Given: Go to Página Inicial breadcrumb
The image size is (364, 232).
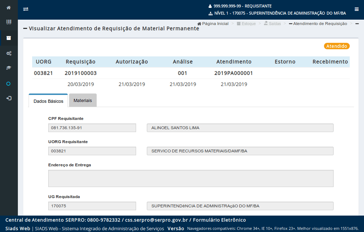Looking at the screenshot, I should point(213,24).
